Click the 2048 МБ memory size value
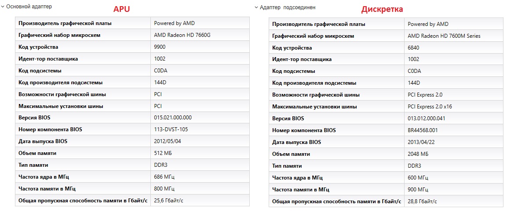 tap(419, 154)
